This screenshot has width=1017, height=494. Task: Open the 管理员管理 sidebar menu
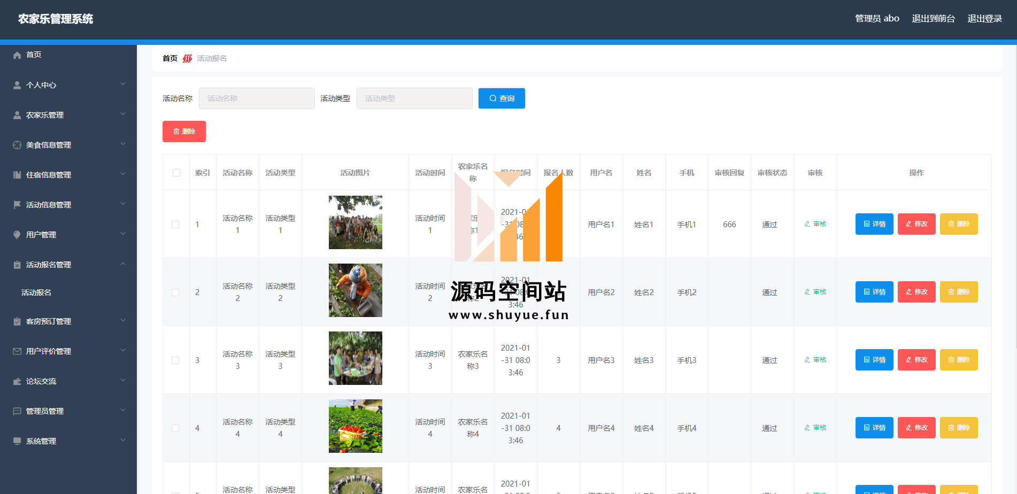pos(68,411)
